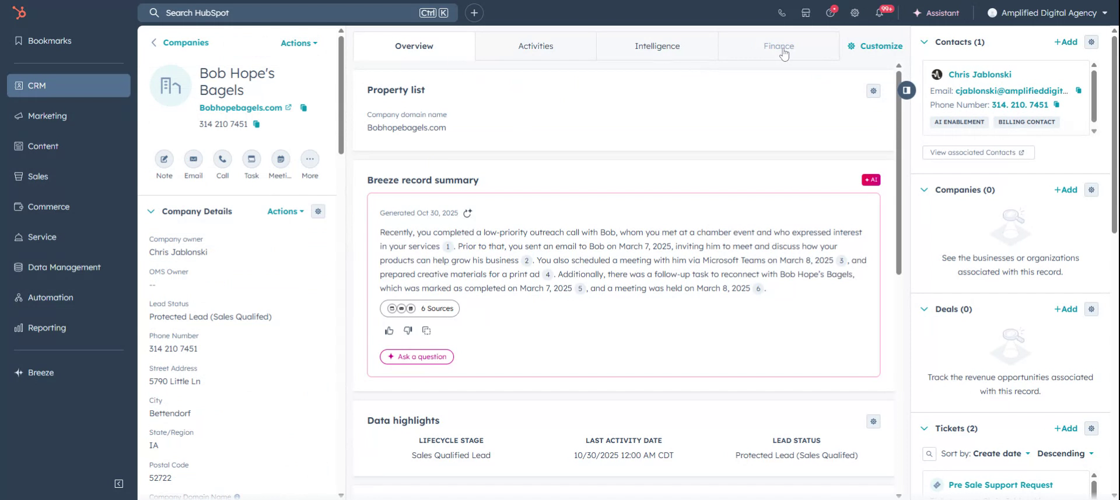The width and height of the screenshot is (1120, 500).
Task: Click the Search HubSpot field
Action: pyautogui.click(x=297, y=13)
